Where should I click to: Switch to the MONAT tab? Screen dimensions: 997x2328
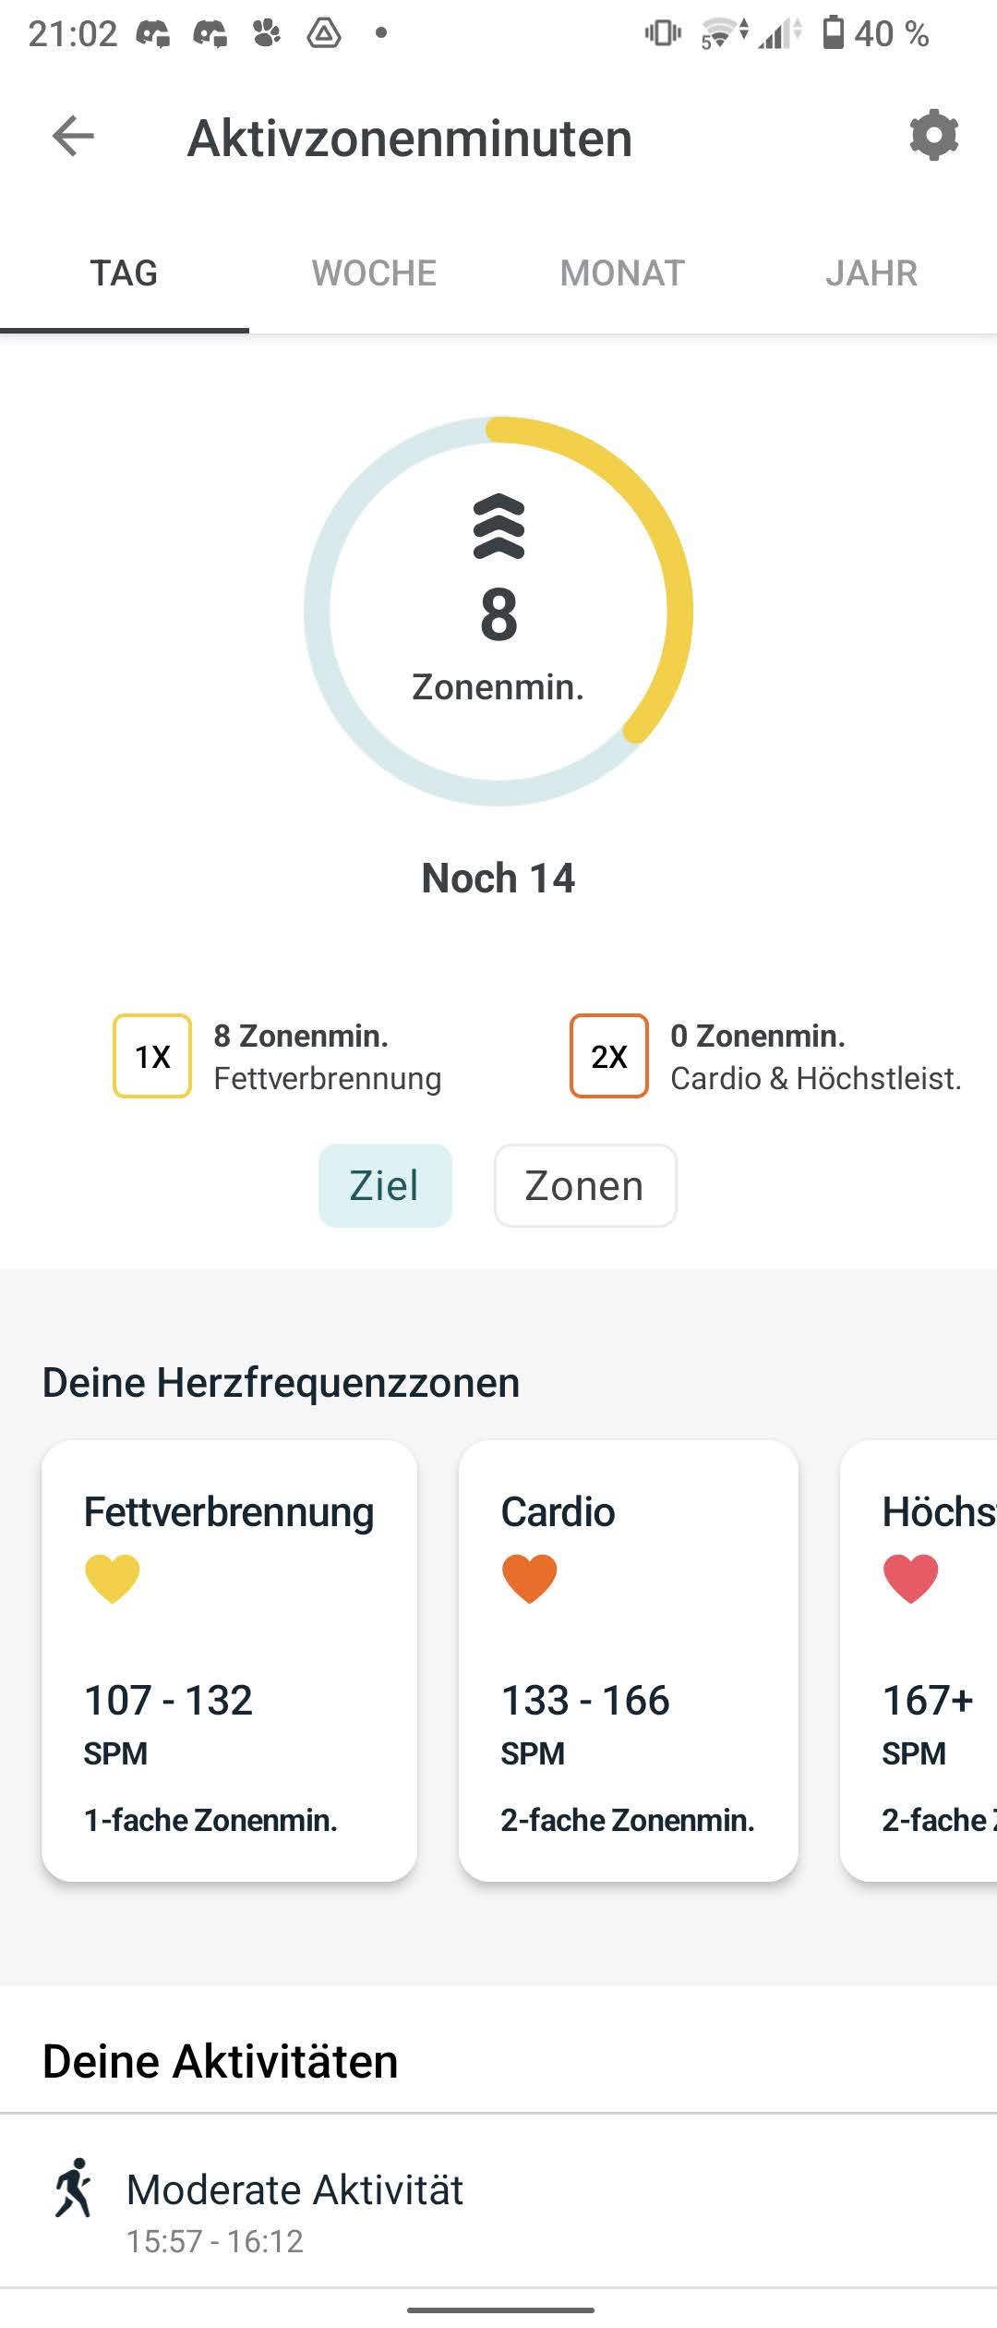point(622,273)
